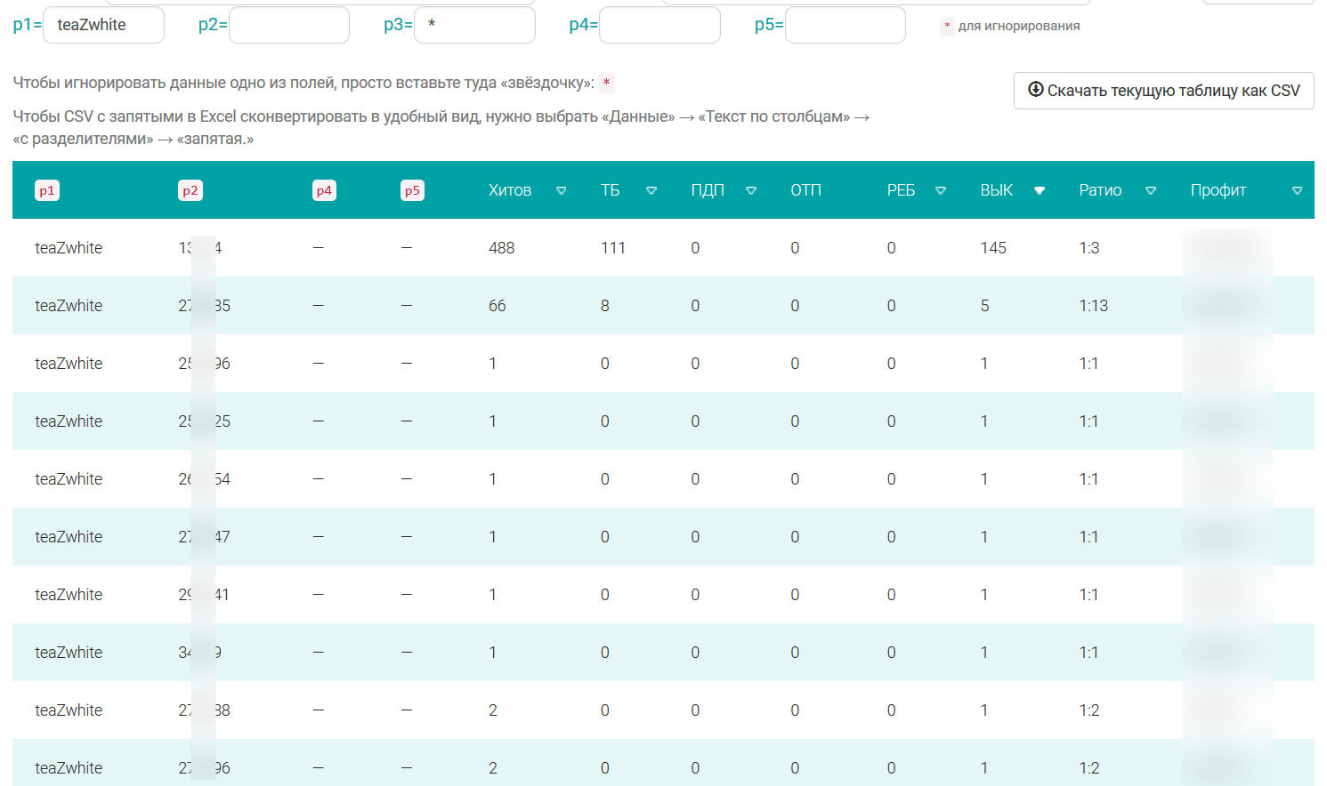Viewport: 1327px width, 786px height.
Task: Focus the p4 filter input
Action: tap(659, 25)
